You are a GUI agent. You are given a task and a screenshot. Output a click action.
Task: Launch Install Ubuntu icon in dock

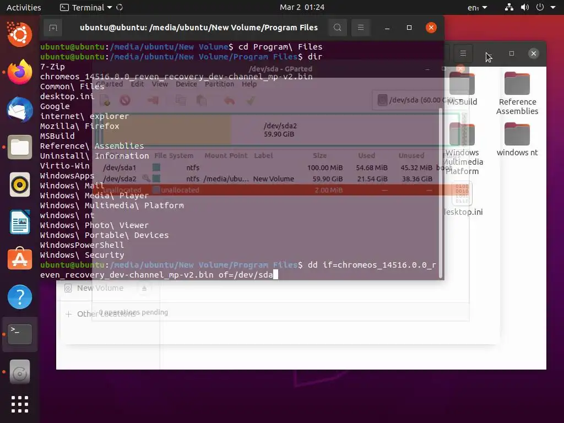[20, 35]
